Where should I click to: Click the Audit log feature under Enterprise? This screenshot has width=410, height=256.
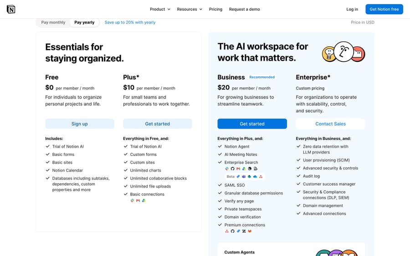tap(311, 176)
